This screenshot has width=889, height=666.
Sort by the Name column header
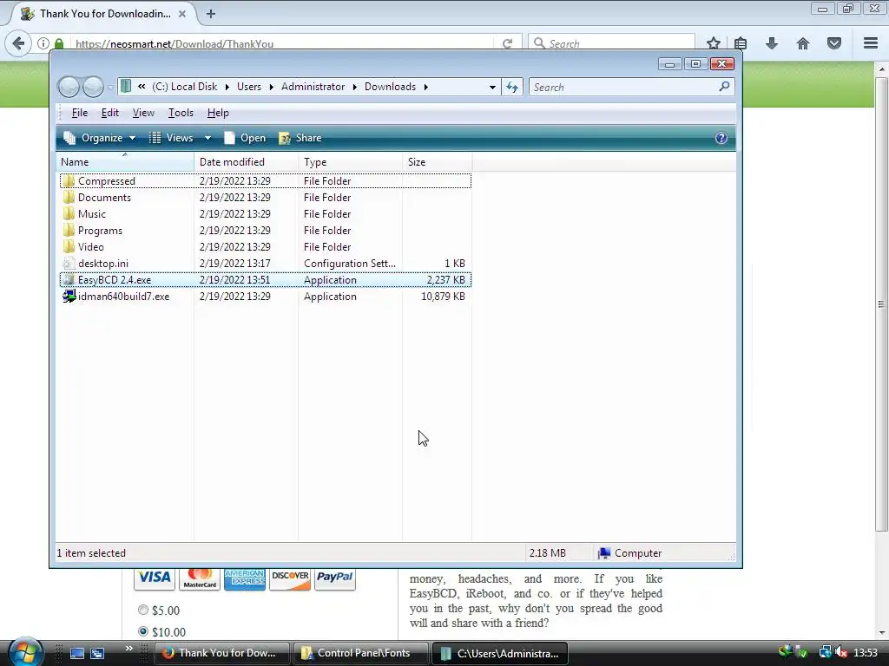coord(125,162)
